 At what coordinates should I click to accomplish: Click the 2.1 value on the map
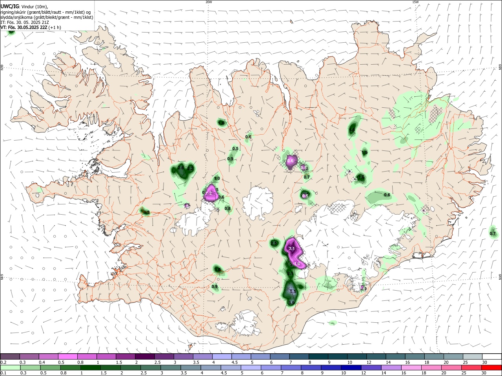pos(289,273)
